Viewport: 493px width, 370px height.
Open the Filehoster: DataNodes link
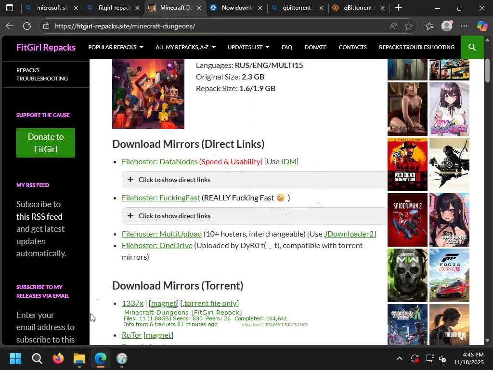[159, 162]
